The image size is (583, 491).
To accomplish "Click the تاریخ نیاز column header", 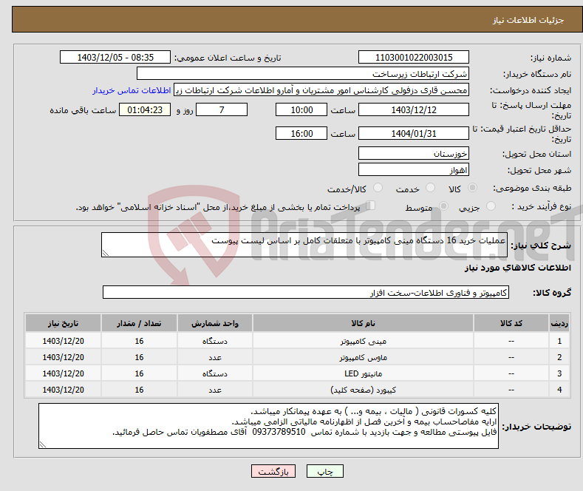I will [64, 323].
